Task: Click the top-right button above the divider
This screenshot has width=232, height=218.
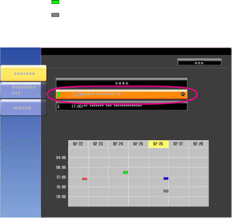Action: [x=200, y=62]
